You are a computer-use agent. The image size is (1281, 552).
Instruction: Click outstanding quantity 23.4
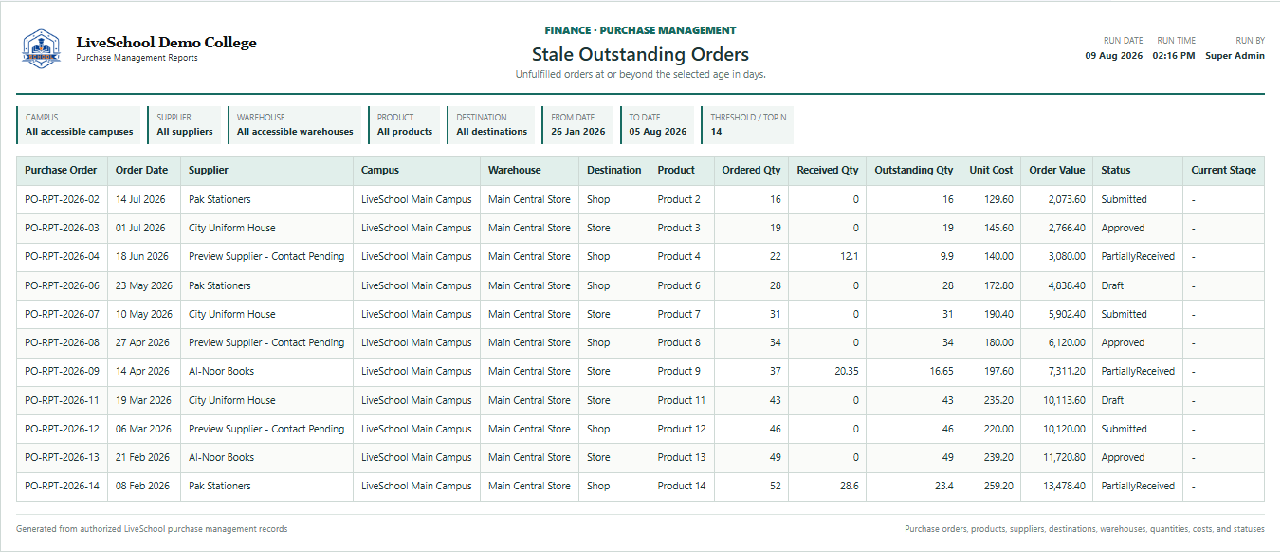coord(944,486)
